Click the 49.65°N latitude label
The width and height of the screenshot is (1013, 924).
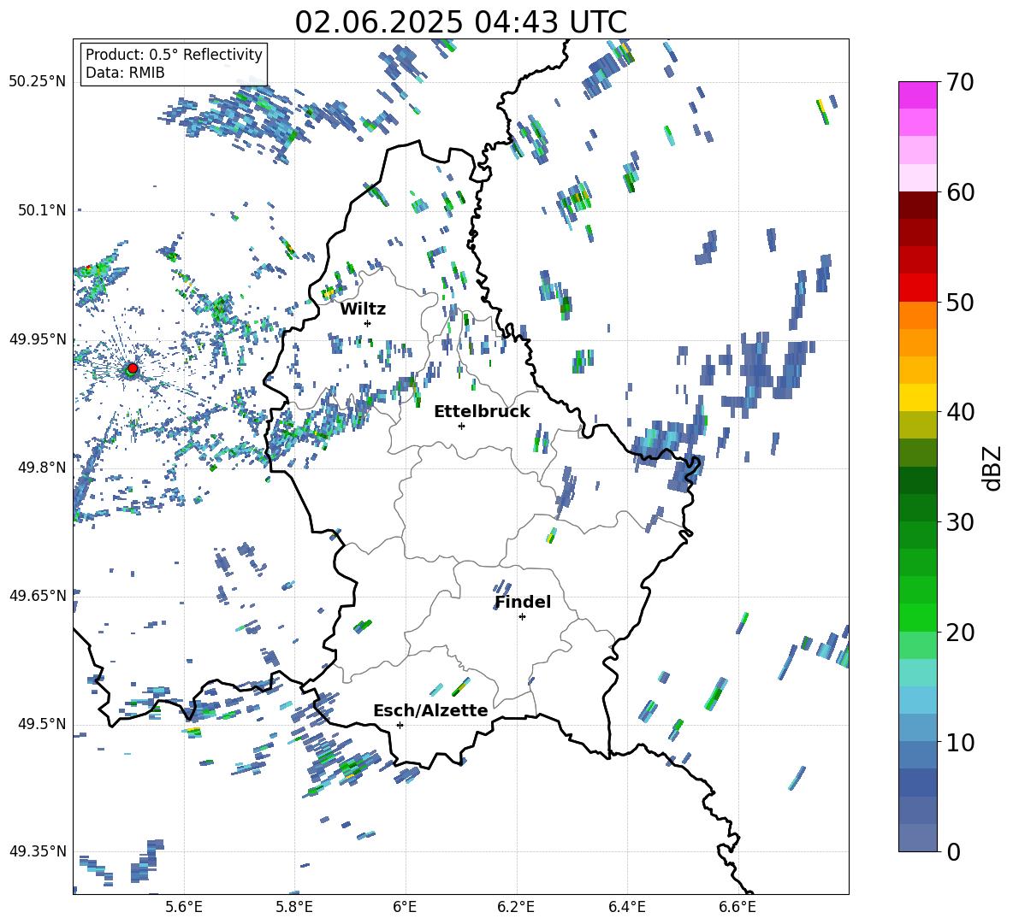[x=38, y=596]
